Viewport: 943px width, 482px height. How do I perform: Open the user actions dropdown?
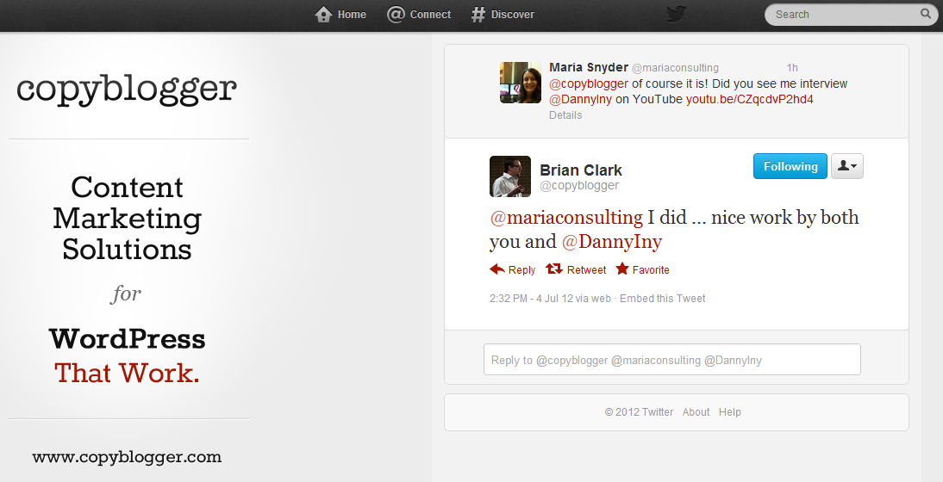tap(846, 166)
